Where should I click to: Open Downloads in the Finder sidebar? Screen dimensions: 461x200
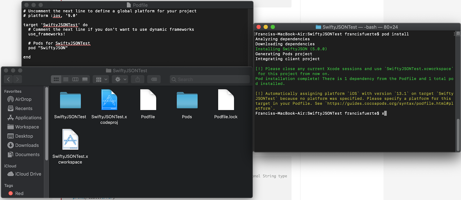pyautogui.click(x=23, y=145)
